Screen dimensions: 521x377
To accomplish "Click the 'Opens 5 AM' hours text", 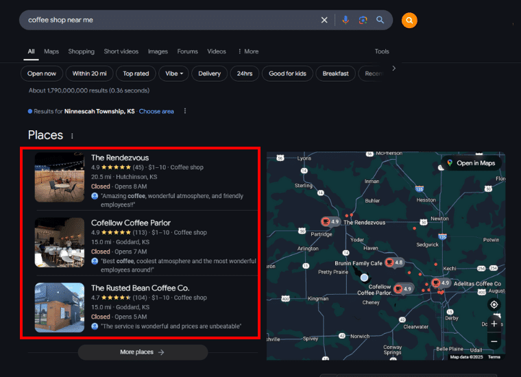I will (x=130, y=317).
